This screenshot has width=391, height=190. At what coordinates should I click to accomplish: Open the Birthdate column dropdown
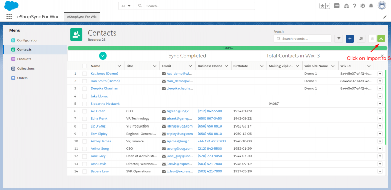(262, 66)
